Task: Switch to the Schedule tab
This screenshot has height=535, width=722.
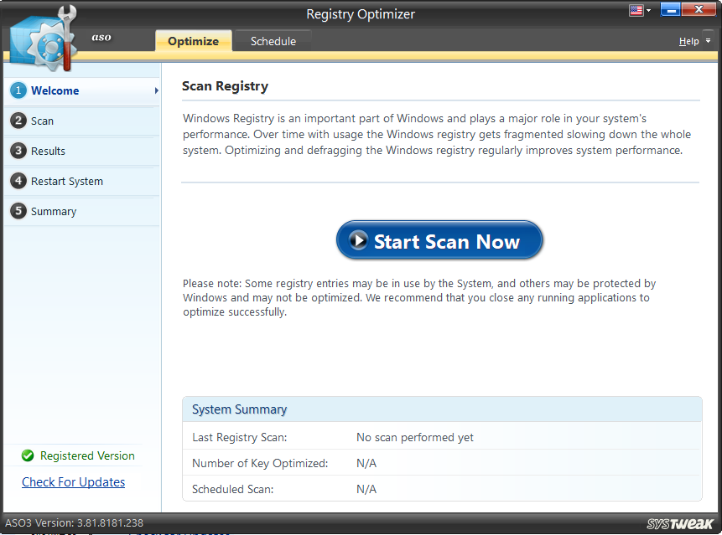Action: click(x=273, y=40)
